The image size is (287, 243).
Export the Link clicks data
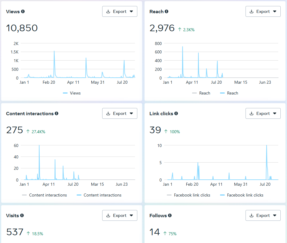(x=263, y=113)
